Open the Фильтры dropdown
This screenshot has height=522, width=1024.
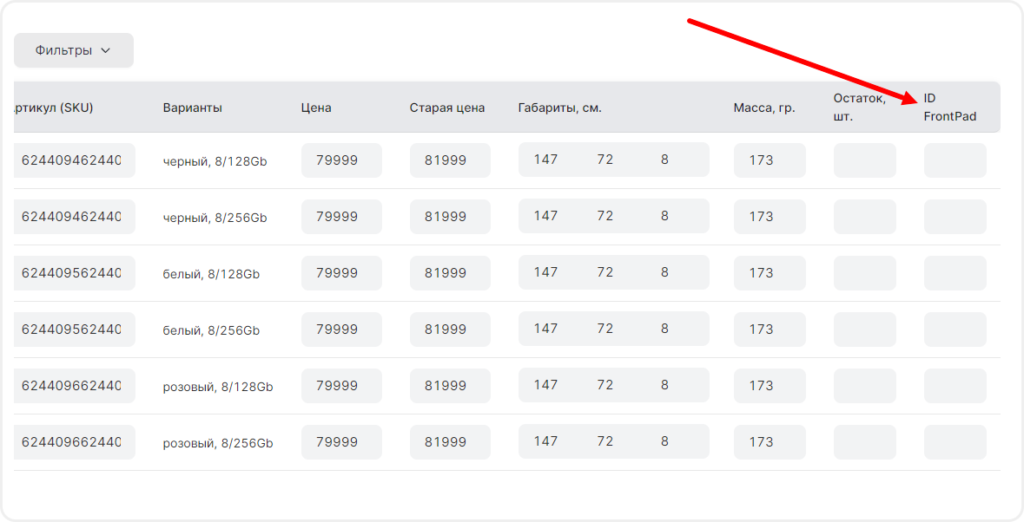tap(73, 50)
